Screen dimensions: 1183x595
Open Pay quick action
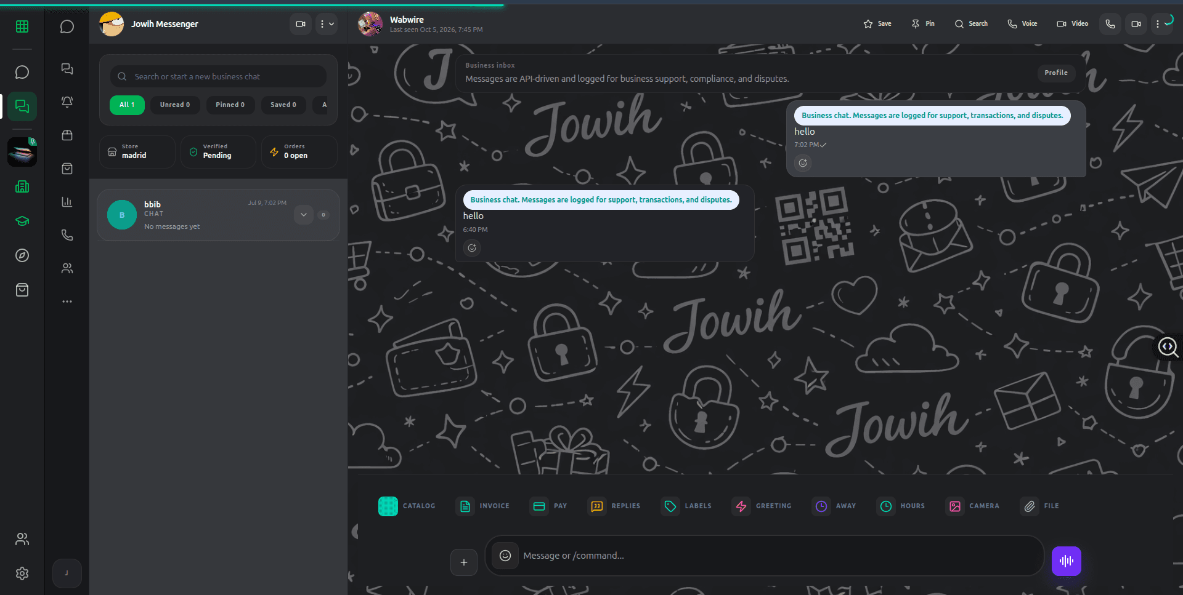coord(548,506)
